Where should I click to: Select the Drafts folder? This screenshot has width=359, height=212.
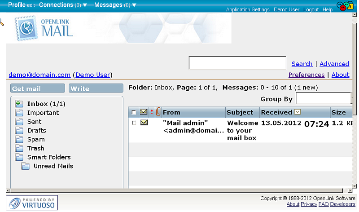37,131
